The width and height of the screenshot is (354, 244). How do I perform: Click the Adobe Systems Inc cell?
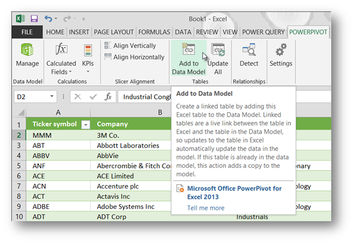pyautogui.click(x=131, y=207)
